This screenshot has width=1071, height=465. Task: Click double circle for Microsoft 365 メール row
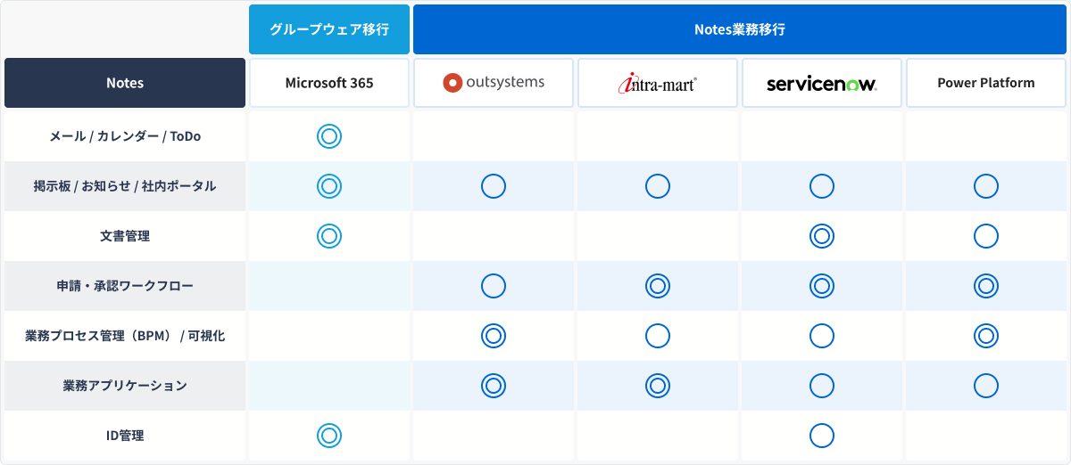329,136
